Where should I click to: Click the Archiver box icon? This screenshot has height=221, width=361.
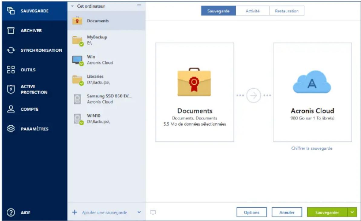[x=11, y=30]
